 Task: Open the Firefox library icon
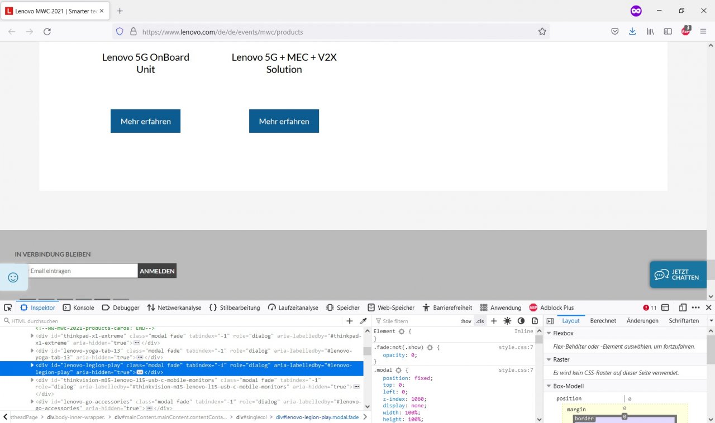[650, 32]
